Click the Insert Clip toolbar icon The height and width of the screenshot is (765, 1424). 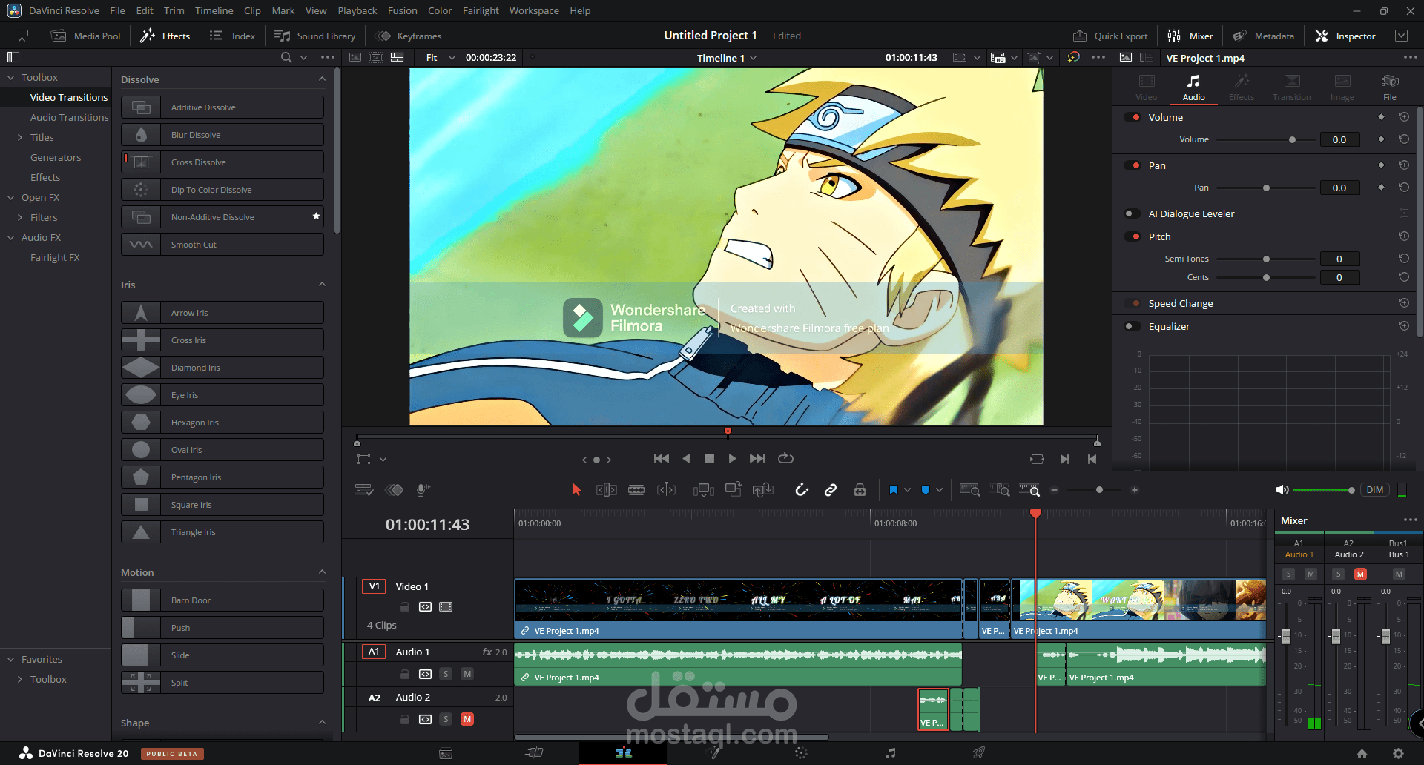703,490
